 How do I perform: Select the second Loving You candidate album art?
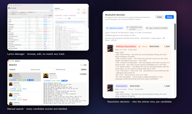(x=11, y=84)
